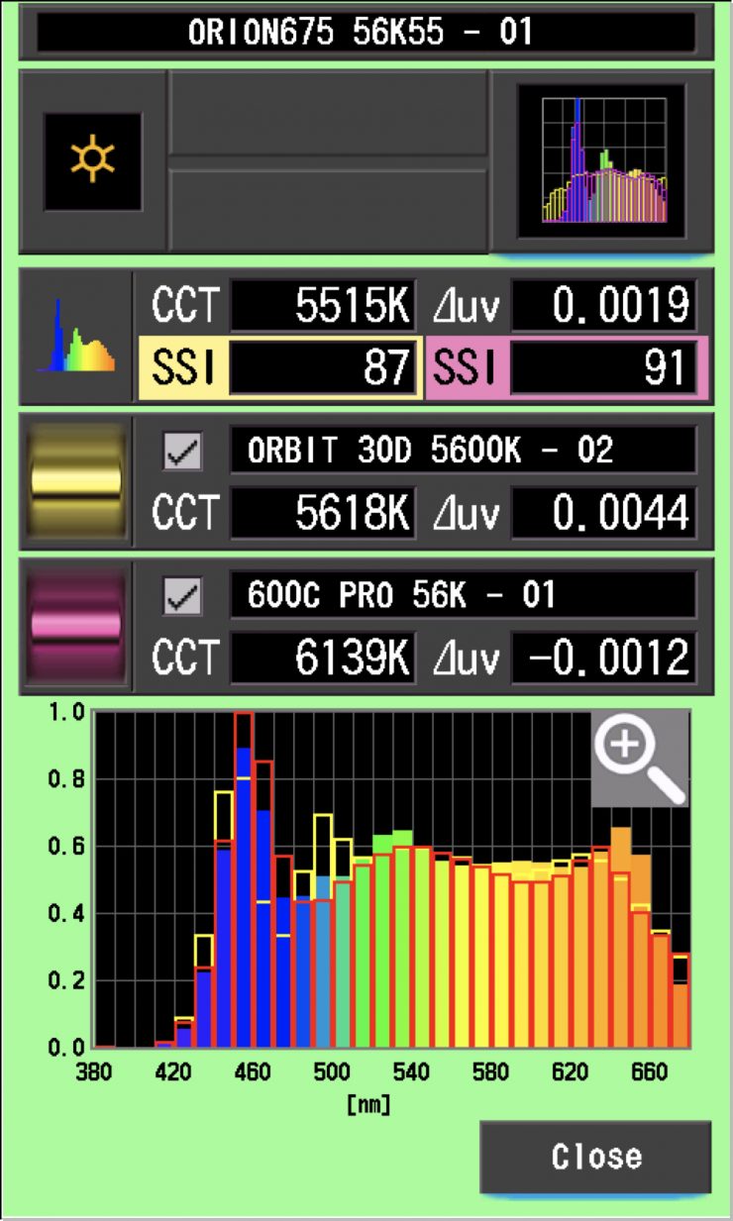Tap the ORION675 56K55 - 01 title
The height and width of the screenshot is (1221, 733).
[366, 33]
